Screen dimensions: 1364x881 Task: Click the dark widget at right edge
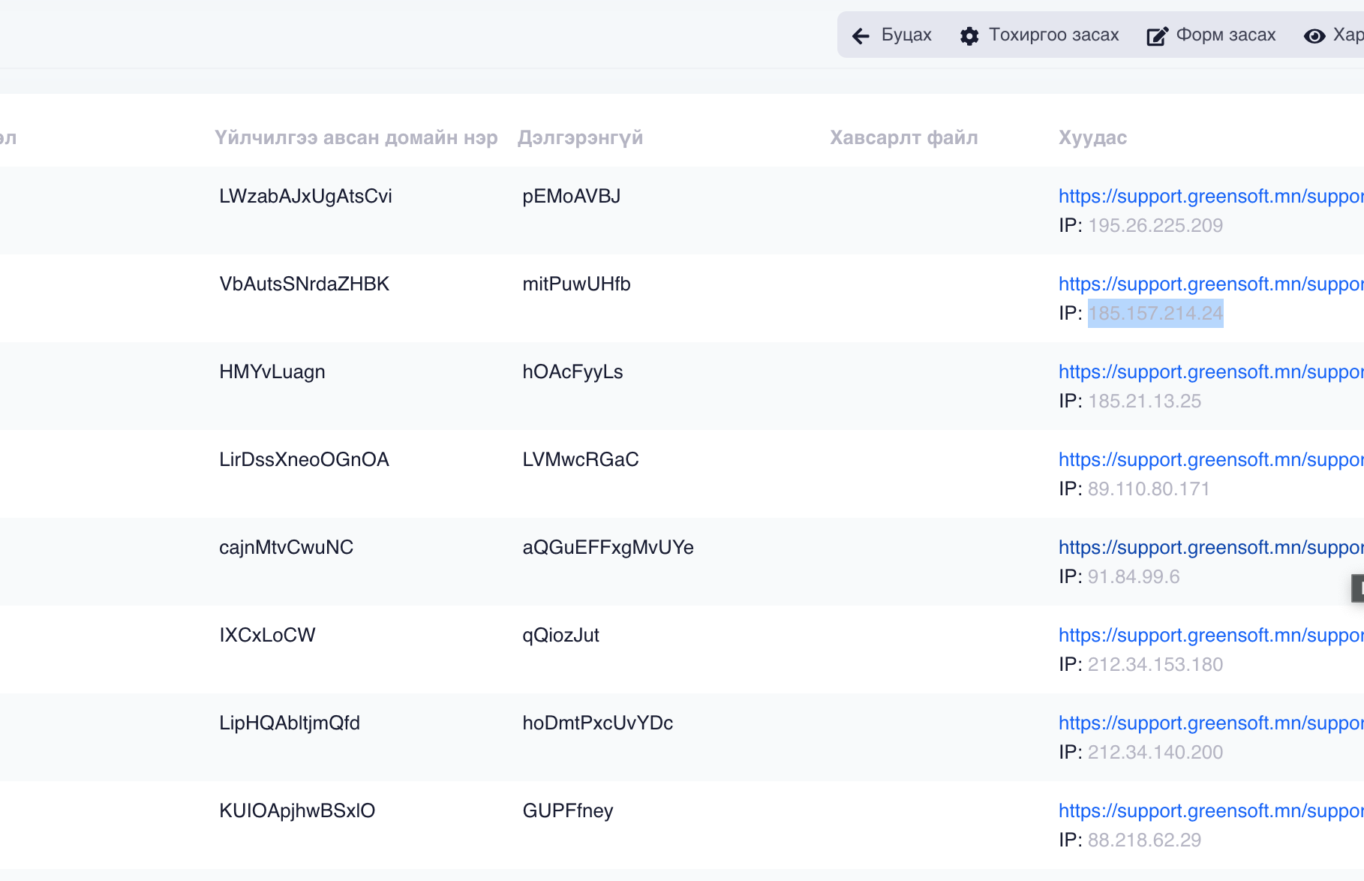point(1357,588)
